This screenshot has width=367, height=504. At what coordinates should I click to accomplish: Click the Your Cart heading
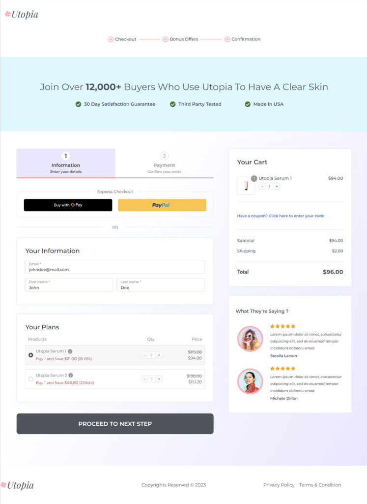point(252,162)
